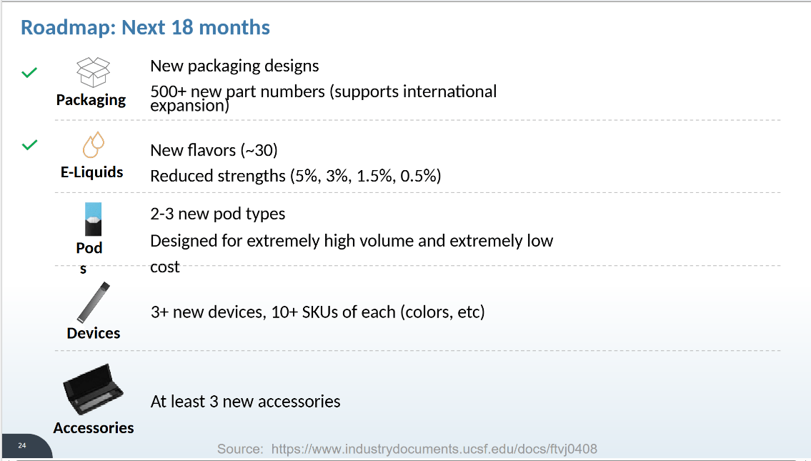The image size is (811, 461).
Task: Click the slide number 24 badge
Action: point(22,446)
